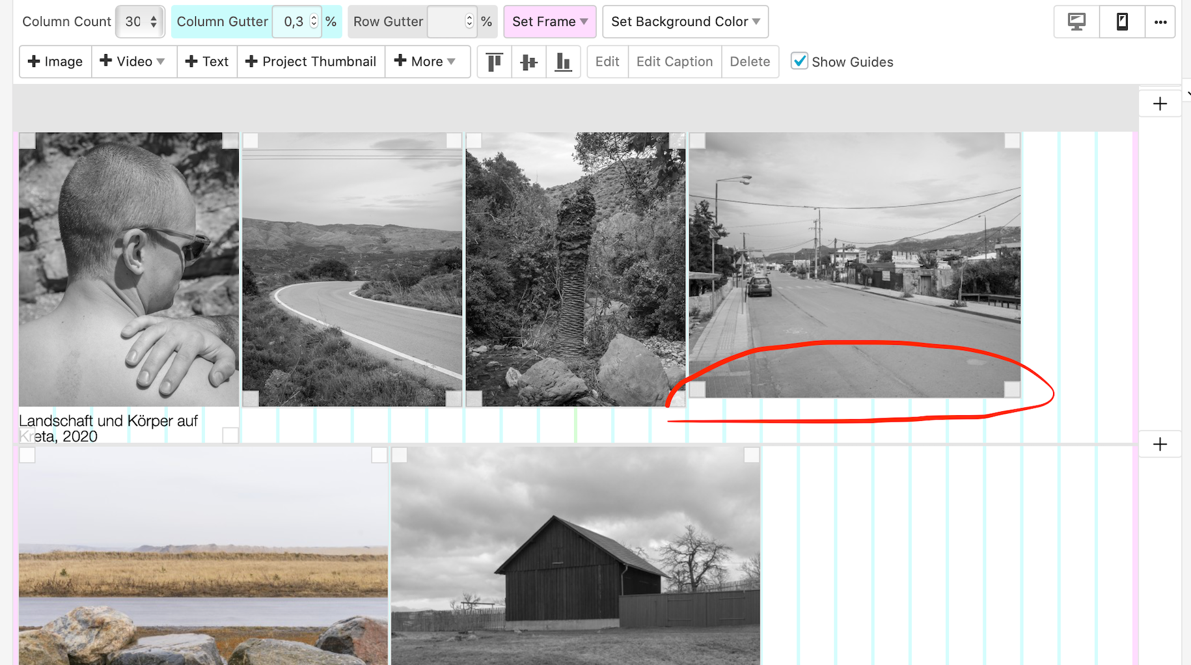
Task: Click the Column Gutter value field
Action: pos(294,21)
